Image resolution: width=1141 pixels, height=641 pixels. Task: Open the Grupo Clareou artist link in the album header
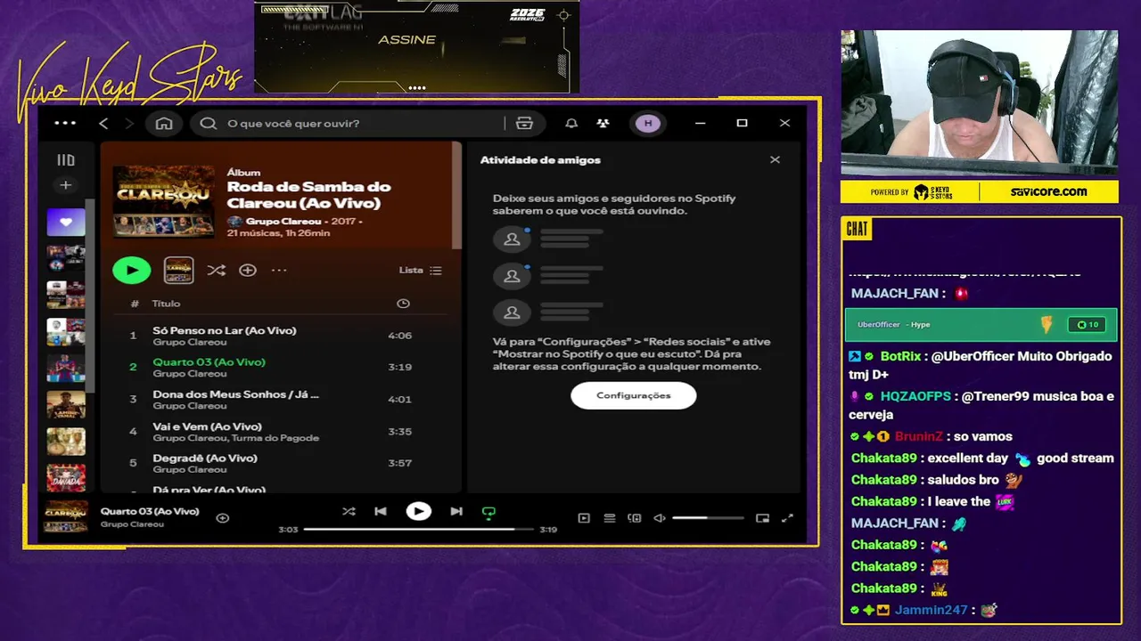click(x=283, y=221)
